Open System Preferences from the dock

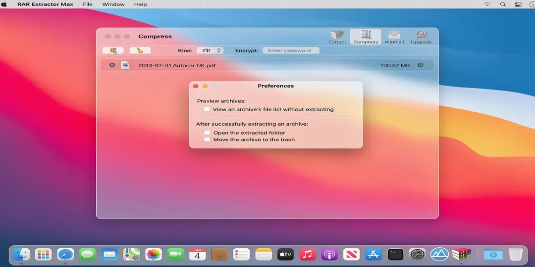click(x=417, y=254)
